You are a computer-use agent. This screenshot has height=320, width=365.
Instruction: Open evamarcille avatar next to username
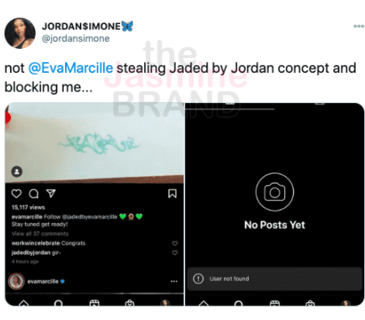16,281
